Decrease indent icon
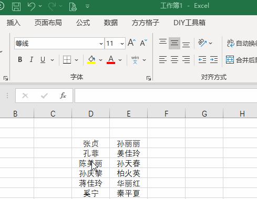 202,60
